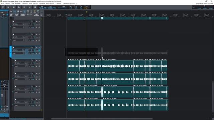Click the horizontal scrollbar at the bottom
The image size is (214, 120).
click(x=102, y=119)
